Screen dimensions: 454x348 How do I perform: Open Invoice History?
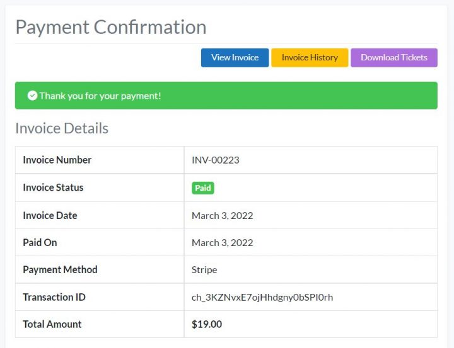coord(310,57)
